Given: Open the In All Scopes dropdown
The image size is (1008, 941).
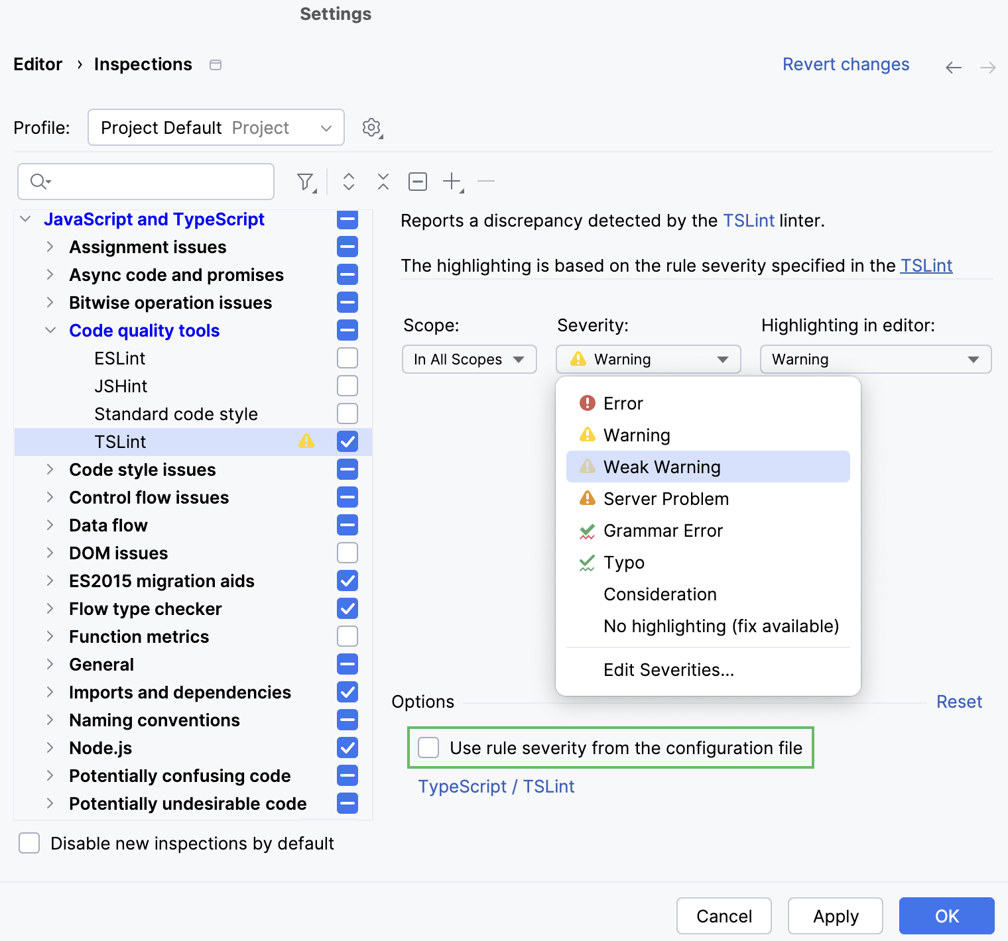Looking at the screenshot, I should tap(469, 359).
